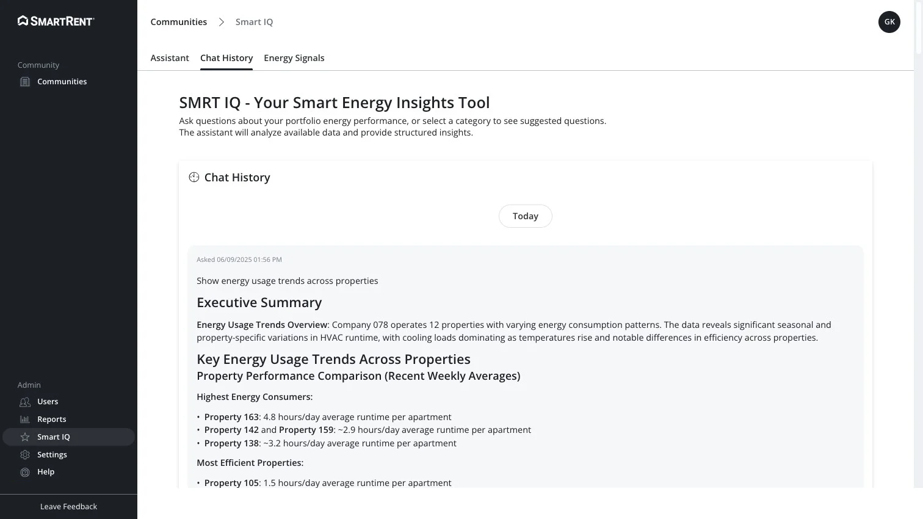Switch to the Assistant tab

(170, 58)
